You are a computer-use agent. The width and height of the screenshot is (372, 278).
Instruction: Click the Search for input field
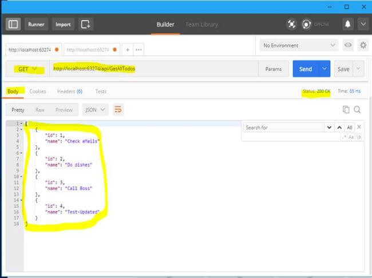[x=283, y=128]
